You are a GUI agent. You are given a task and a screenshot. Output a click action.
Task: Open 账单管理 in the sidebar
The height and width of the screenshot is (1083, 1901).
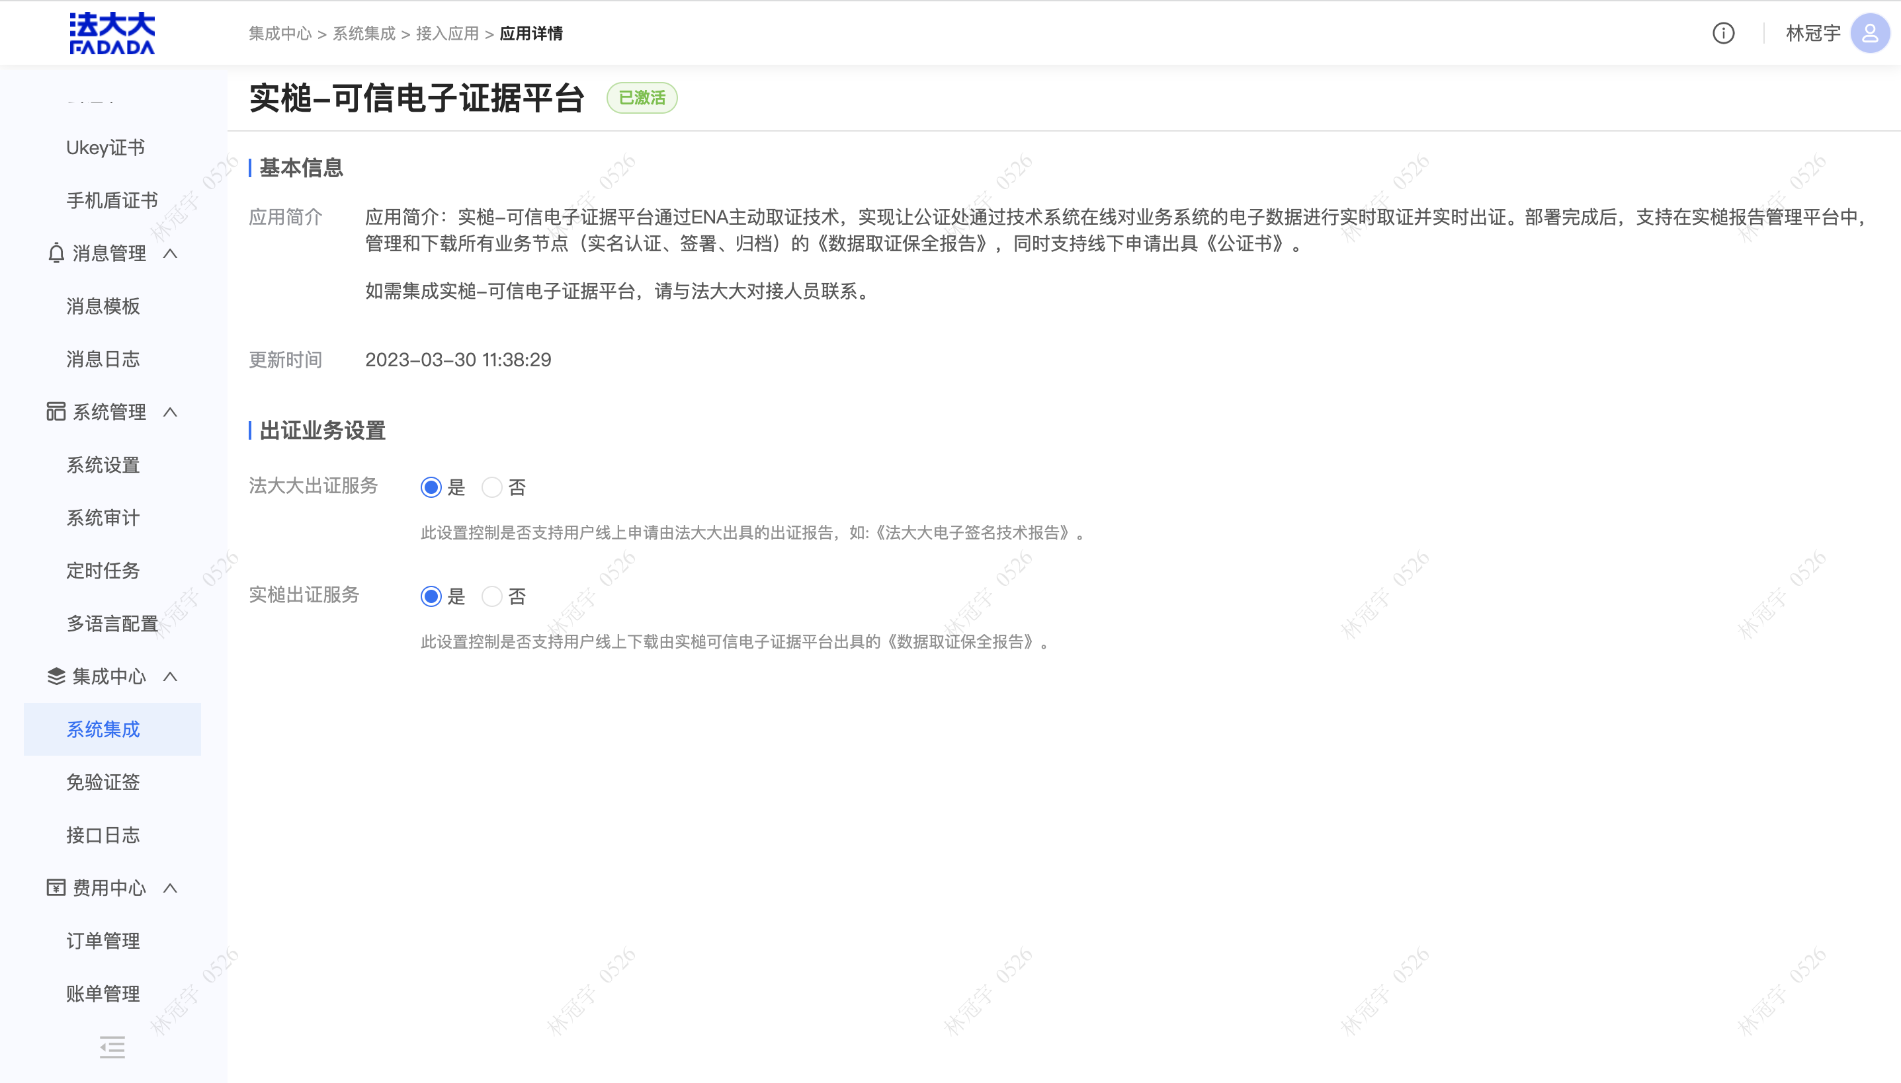tap(103, 993)
